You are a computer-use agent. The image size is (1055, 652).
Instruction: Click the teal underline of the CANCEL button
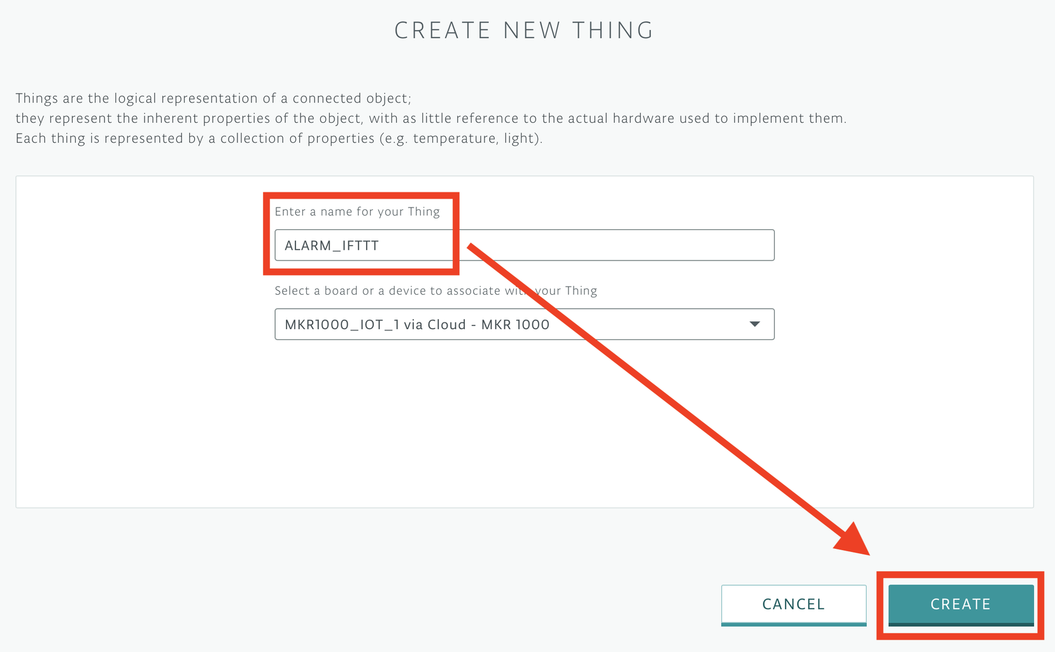click(793, 624)
